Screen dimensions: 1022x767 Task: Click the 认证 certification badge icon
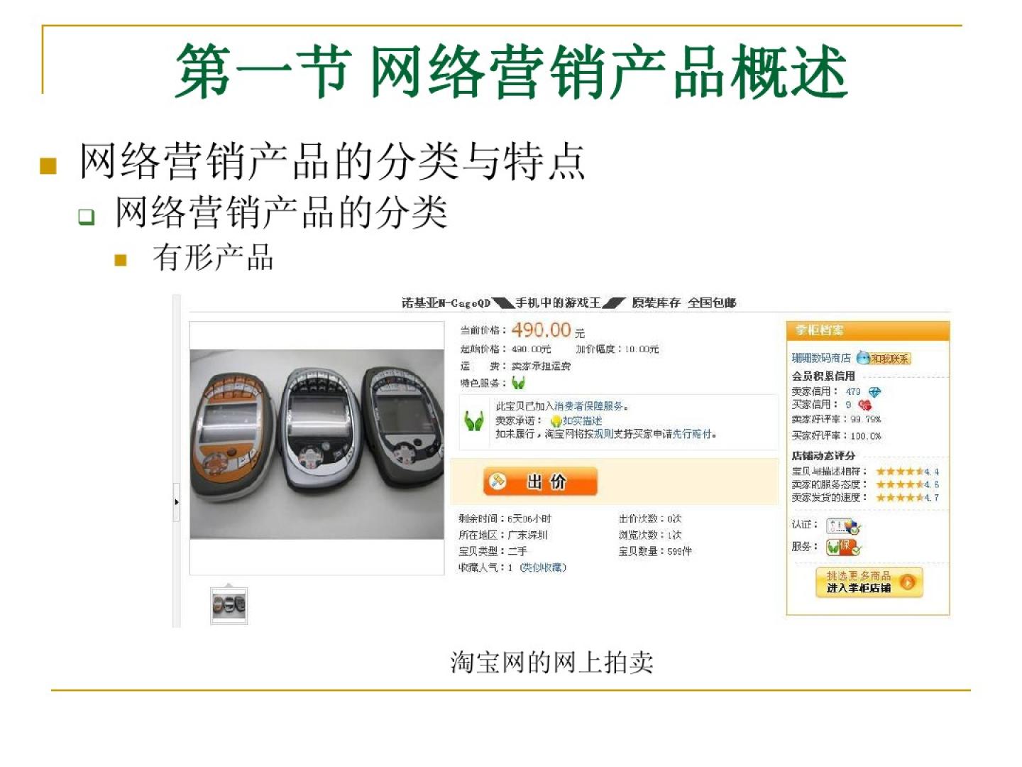point(844,526)
